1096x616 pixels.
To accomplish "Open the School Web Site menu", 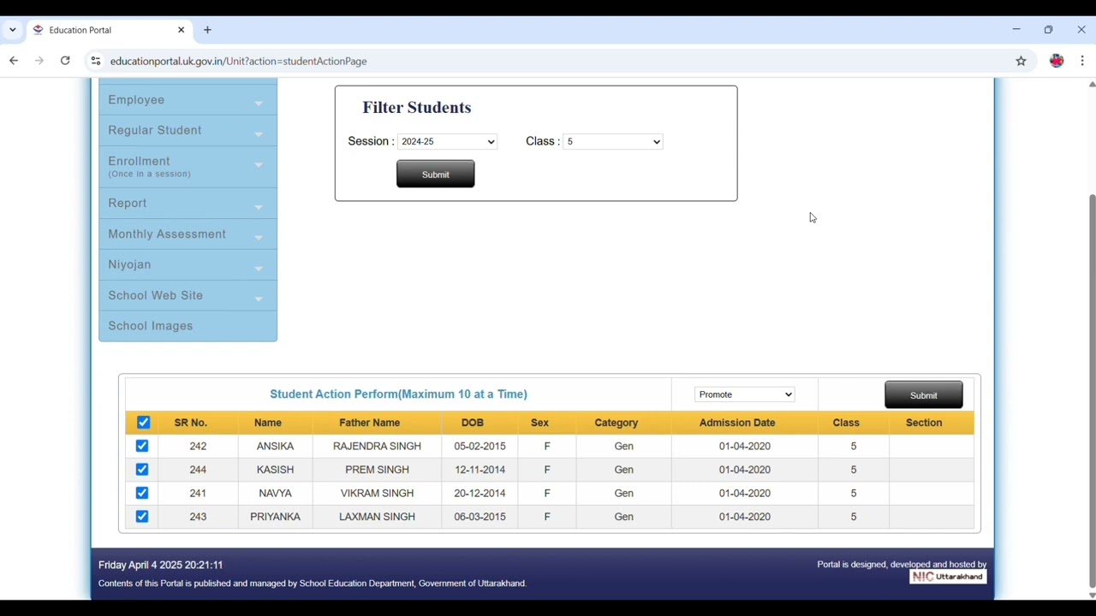I will coord(188,296).
